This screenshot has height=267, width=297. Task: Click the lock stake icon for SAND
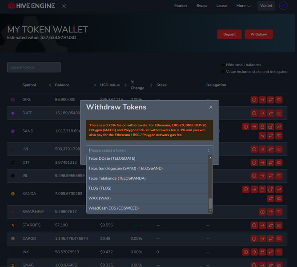pyautogui.click(x=262, y=126)
